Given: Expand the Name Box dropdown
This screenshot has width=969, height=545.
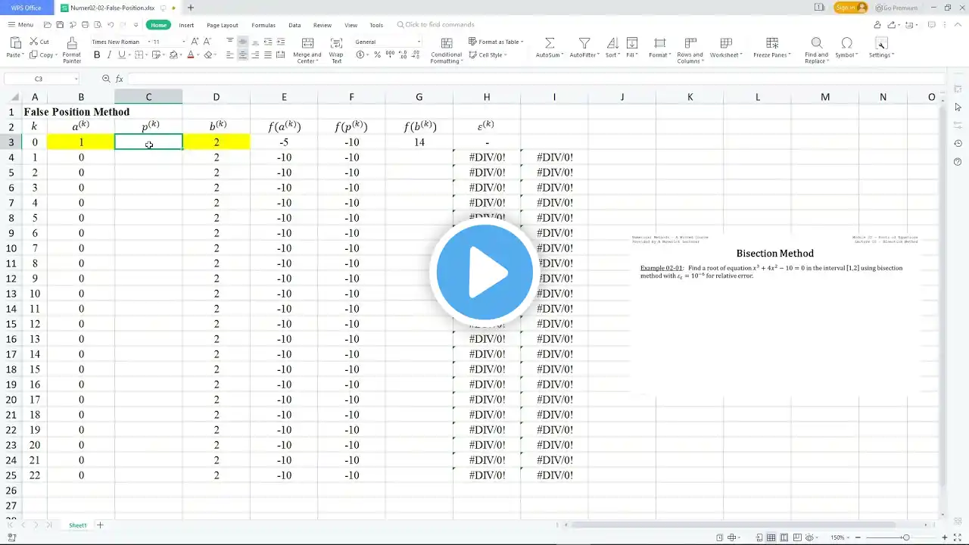Looking at the screenshot, I should pyautogui.click(x=76, y=79).
